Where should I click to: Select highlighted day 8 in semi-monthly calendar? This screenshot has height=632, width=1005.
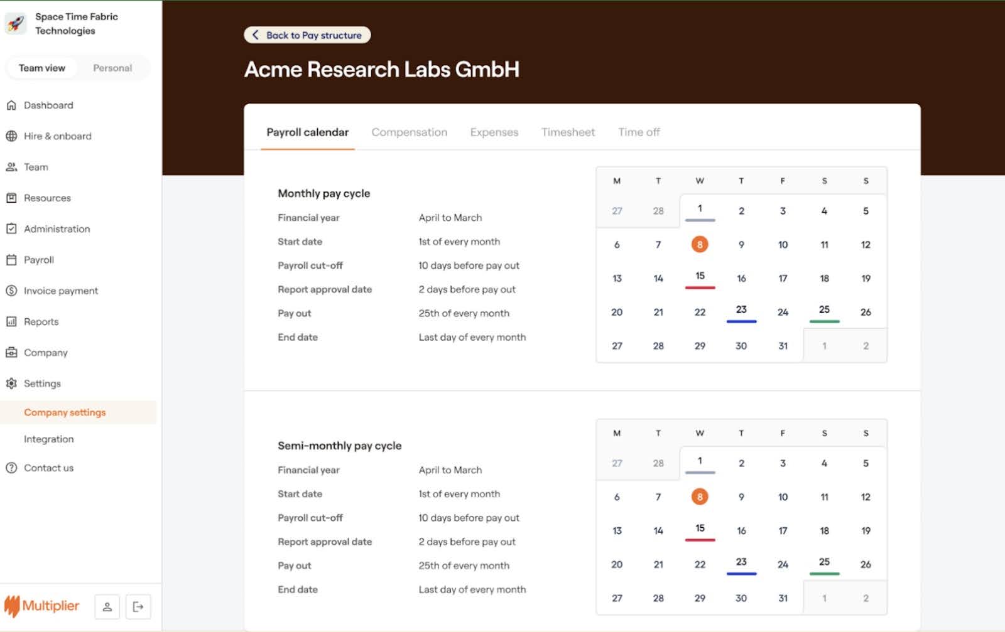click(700, 496)
